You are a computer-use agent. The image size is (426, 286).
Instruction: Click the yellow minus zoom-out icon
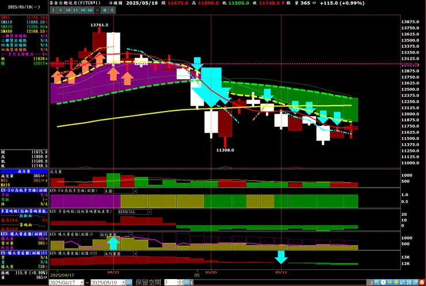tap(390, 283)
